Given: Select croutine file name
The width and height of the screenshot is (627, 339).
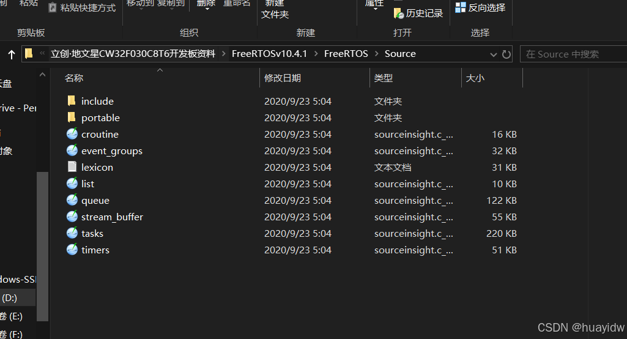Looking at the screenshot, I should coord(100,134).
